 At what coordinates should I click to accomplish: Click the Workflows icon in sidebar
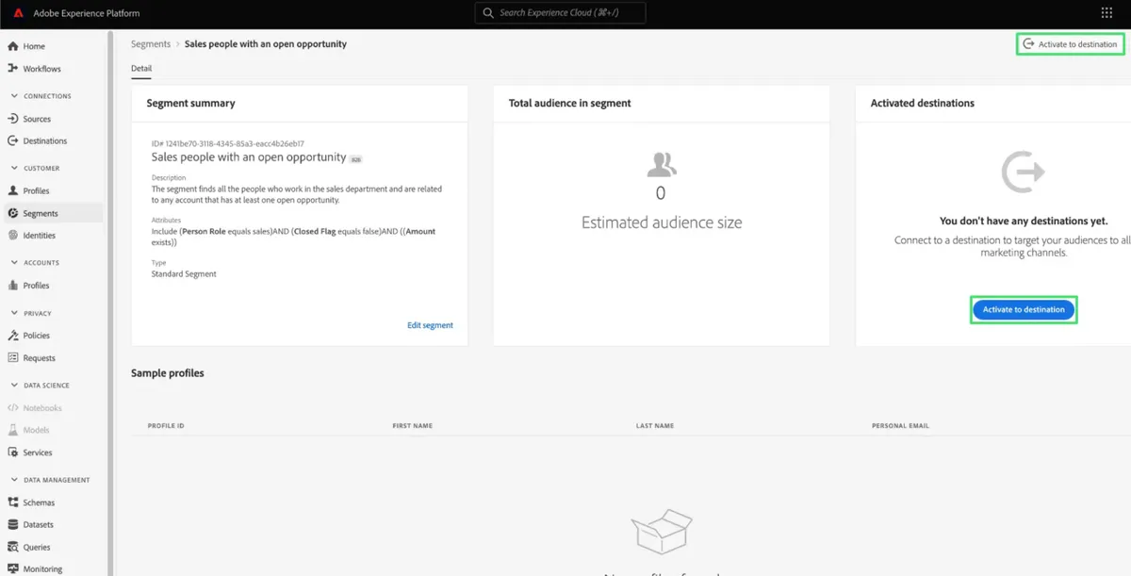[13, 69]
